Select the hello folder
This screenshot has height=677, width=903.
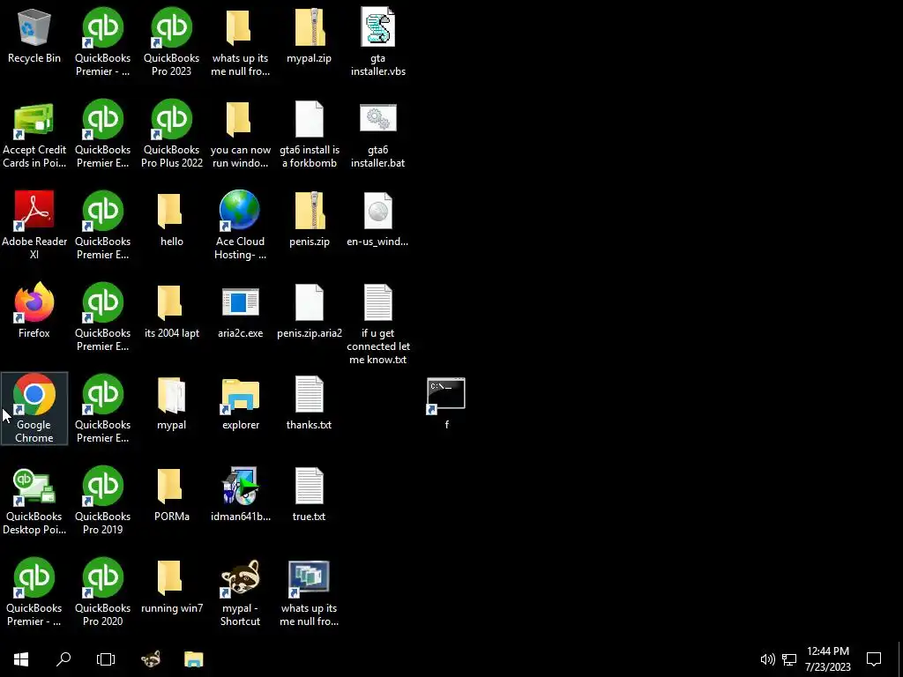[x=171, y=219]
